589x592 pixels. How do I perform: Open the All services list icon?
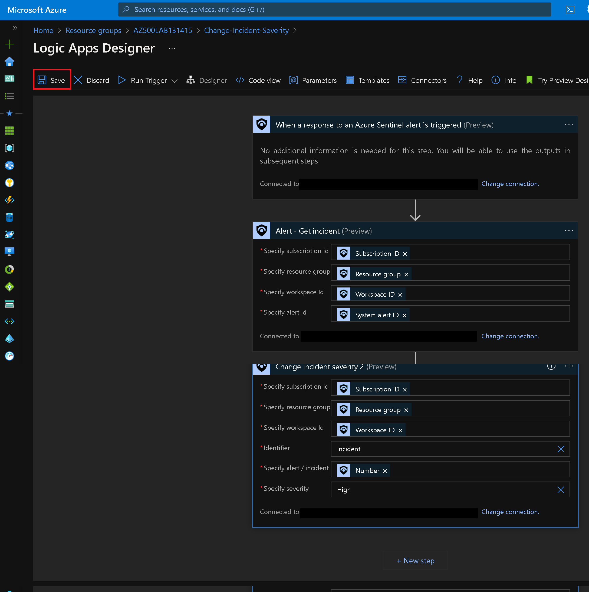(9, 96)
